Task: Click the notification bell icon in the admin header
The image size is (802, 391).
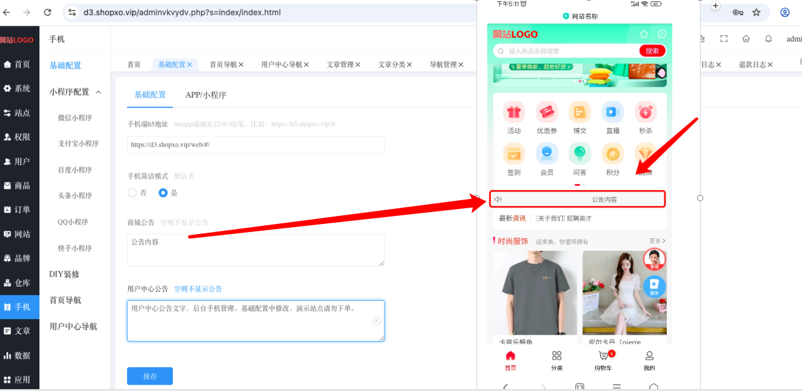Action: point(768,39)
